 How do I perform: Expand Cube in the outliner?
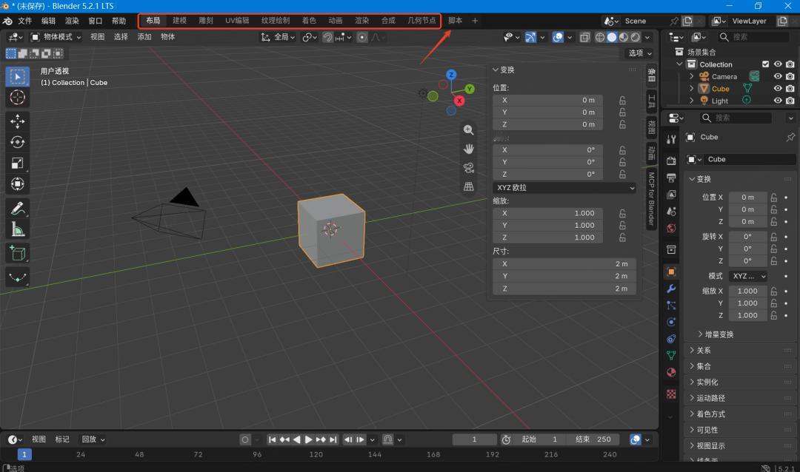(x=692, y=89)
